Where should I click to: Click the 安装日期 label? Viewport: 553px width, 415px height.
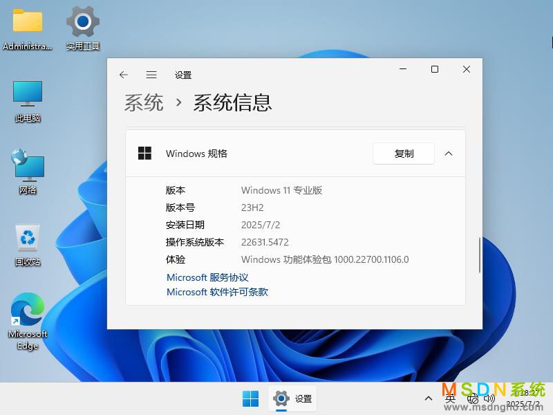tap(185, 225)
